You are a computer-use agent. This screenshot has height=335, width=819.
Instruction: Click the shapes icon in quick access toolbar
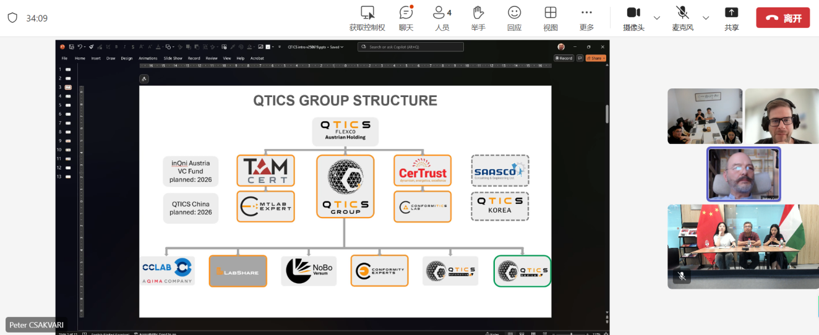coord(168,47)
